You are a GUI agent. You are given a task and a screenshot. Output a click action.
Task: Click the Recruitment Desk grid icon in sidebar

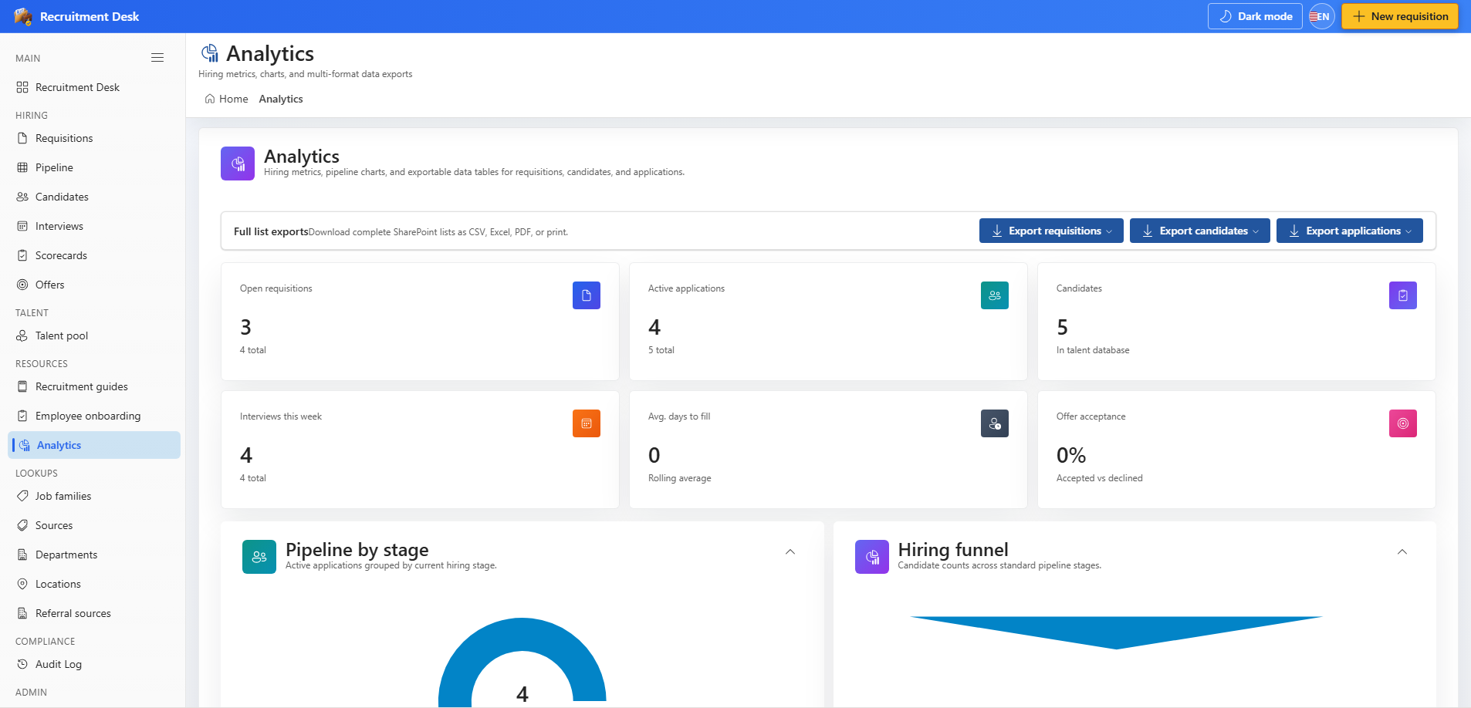coord(22,87)
